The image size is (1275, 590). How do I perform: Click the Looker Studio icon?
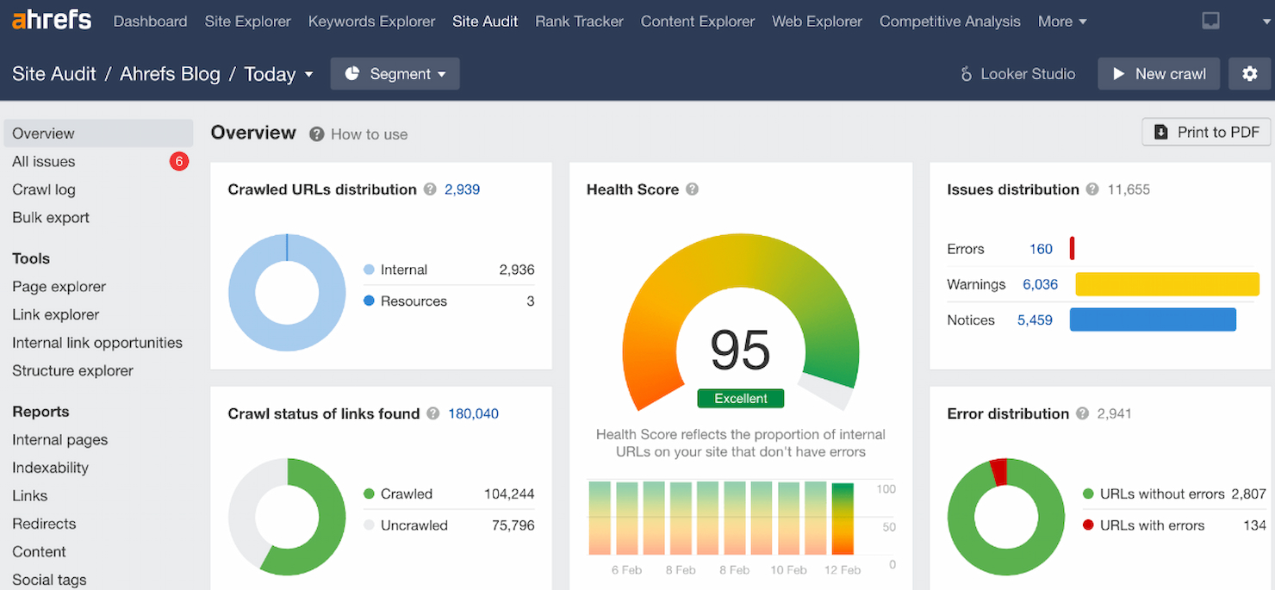pyautogui.click(x=967, y=74)
